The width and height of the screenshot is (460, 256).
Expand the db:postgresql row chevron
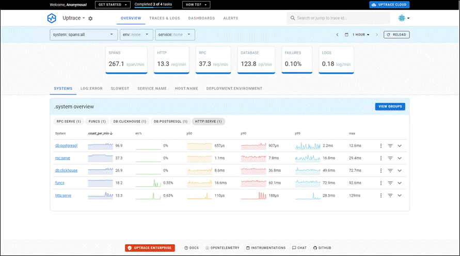400,146
